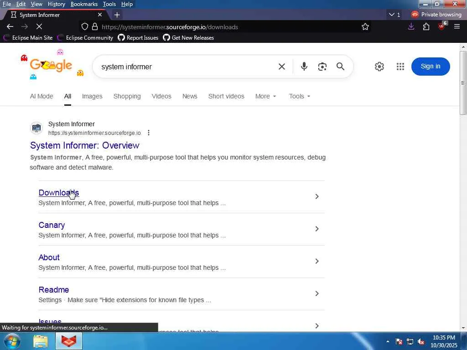The image size is (467, 350).
Task: Click the Readme row chevron arrow
Action: pos(317,293)
